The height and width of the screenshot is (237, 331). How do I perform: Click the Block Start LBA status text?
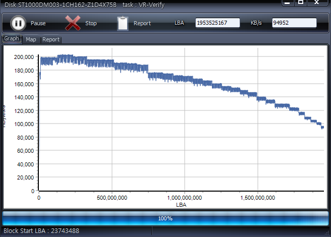click(41, 230)
